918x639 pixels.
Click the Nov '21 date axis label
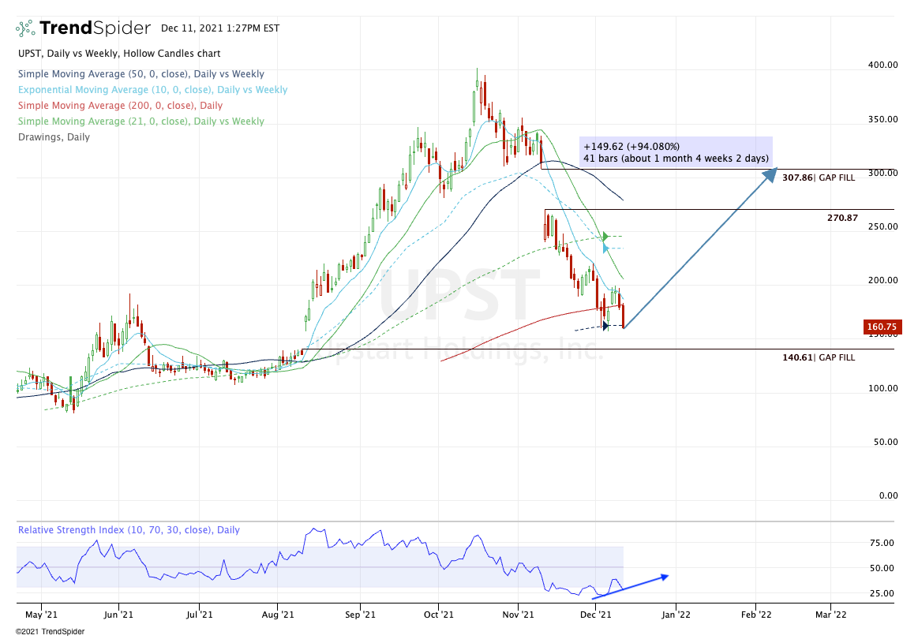tap(518, 615)
